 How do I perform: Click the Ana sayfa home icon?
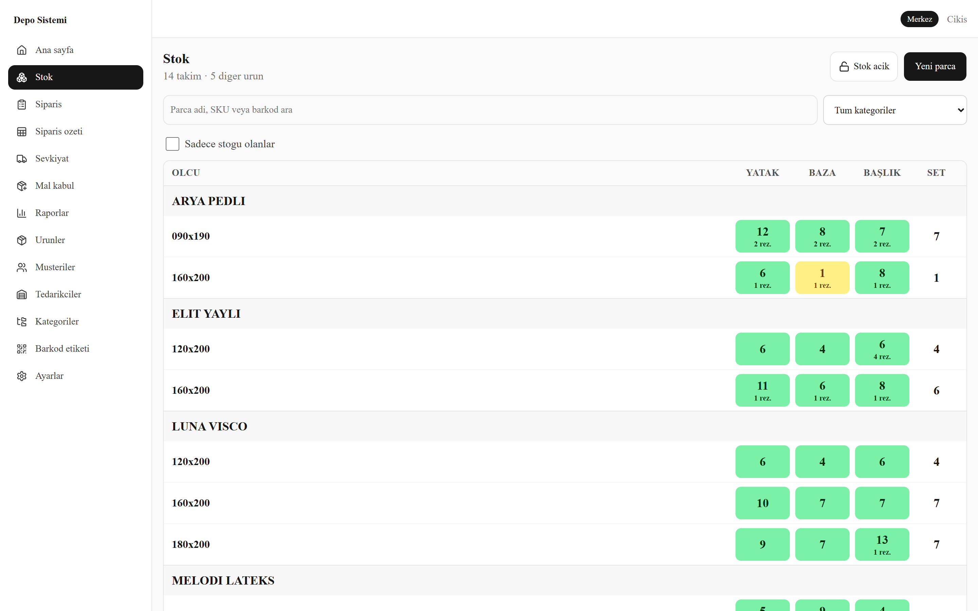point(22,50)
